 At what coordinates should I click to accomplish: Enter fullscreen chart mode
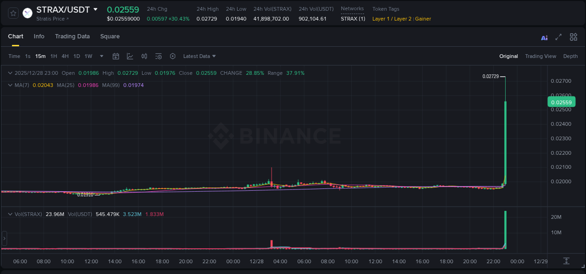(x=558, y=36)
